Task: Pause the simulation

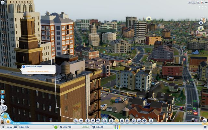Action: tap(3, 127)
